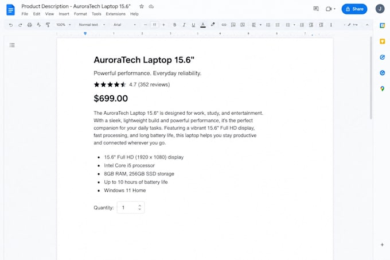Expand the video call options arrow
Screen dimensions: 390x260
click(x=334, y=9)
